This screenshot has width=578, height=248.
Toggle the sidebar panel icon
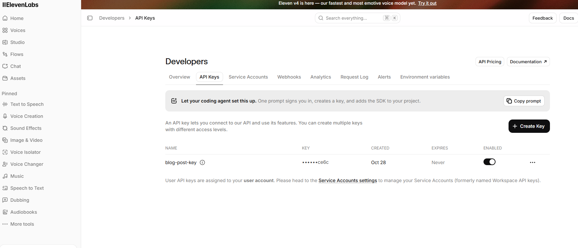[x=90, y=18]
